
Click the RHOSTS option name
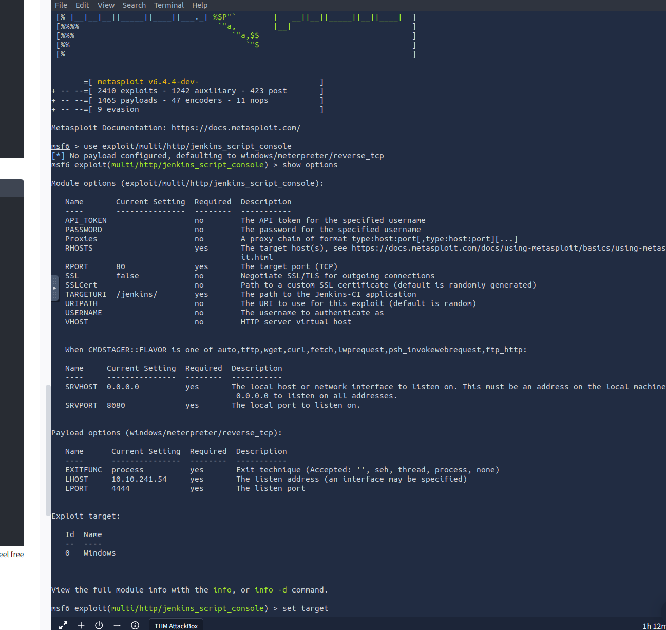(x=79, y=248)
